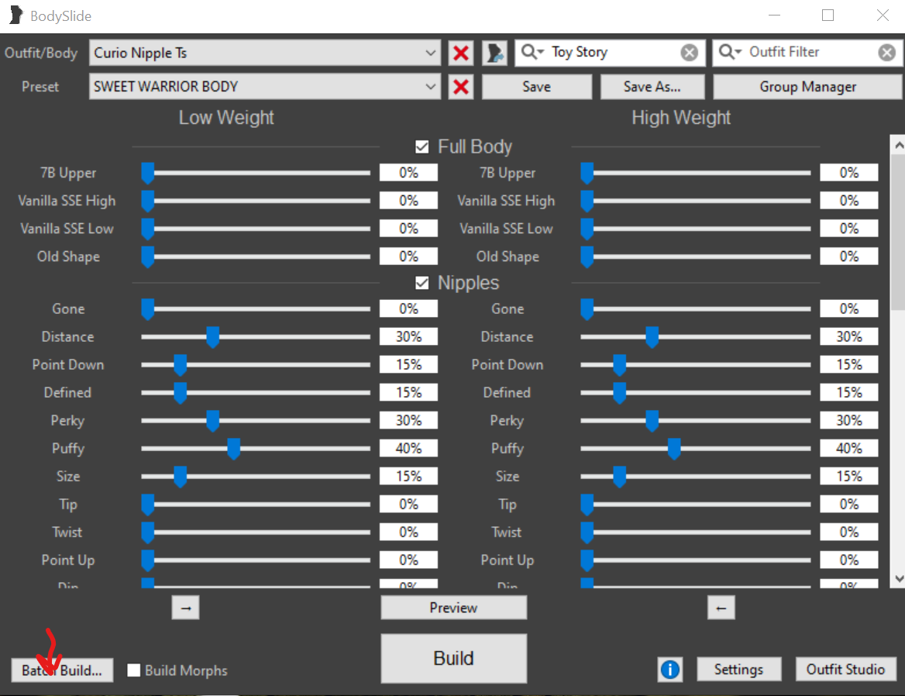Click High Weight Puffy 40% value field
905x696 pixels.
[x=849, y=449]
